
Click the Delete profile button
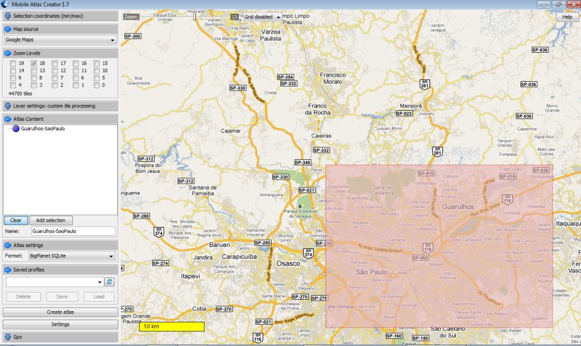23,297
